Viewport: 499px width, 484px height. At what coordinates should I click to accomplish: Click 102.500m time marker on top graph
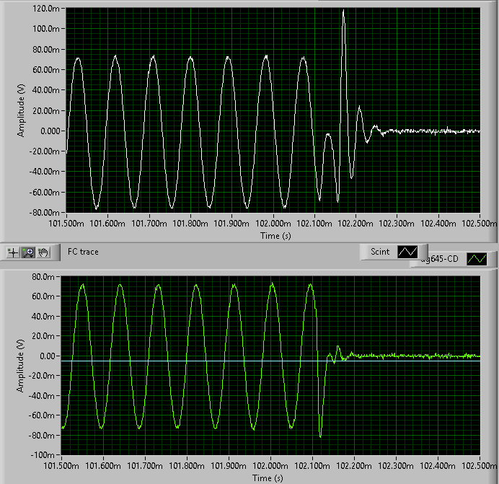(480, 224)
